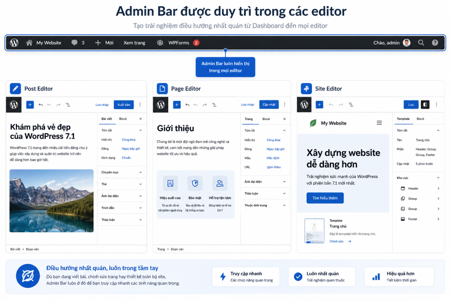Click admin avatar next to Chào, admin
The height and width of the screenshot is (301, 451).
click(407, 43)
